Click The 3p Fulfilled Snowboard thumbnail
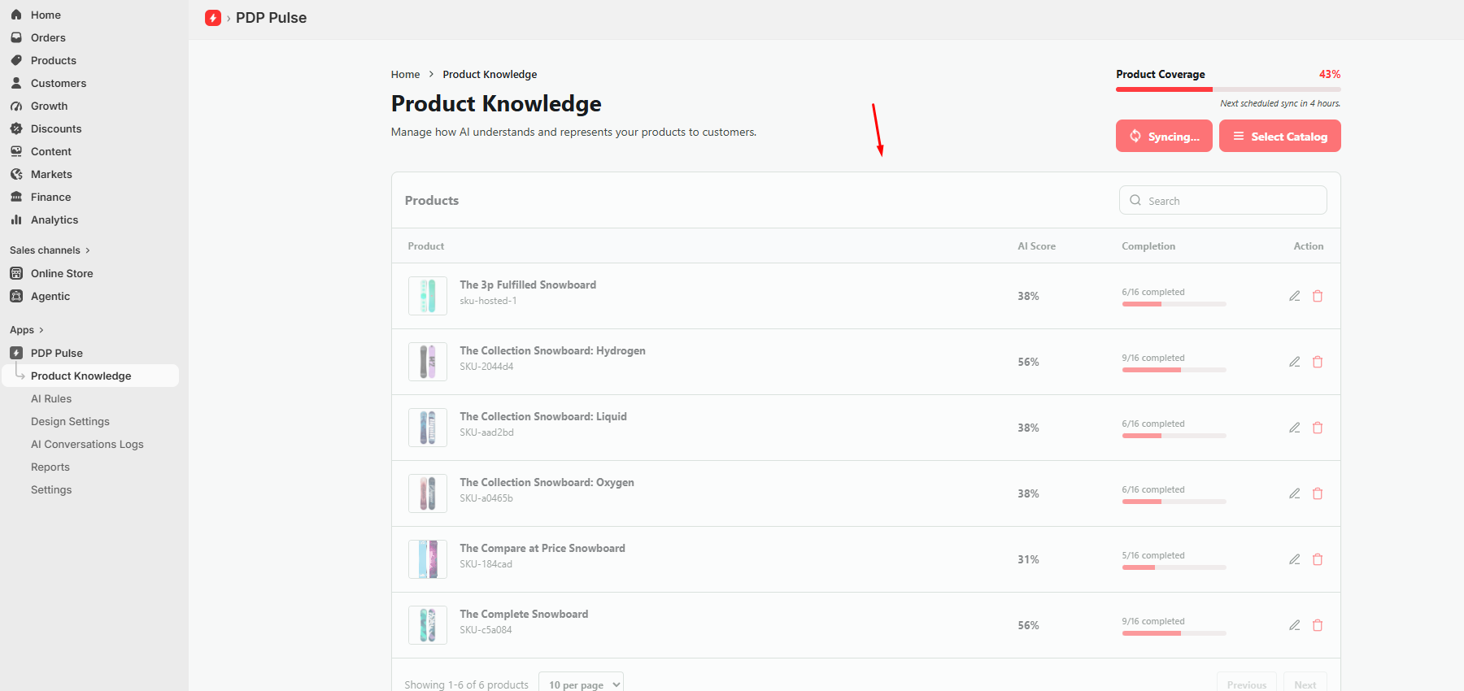Viewport: 1464px width, 691px height. [428, 296]
